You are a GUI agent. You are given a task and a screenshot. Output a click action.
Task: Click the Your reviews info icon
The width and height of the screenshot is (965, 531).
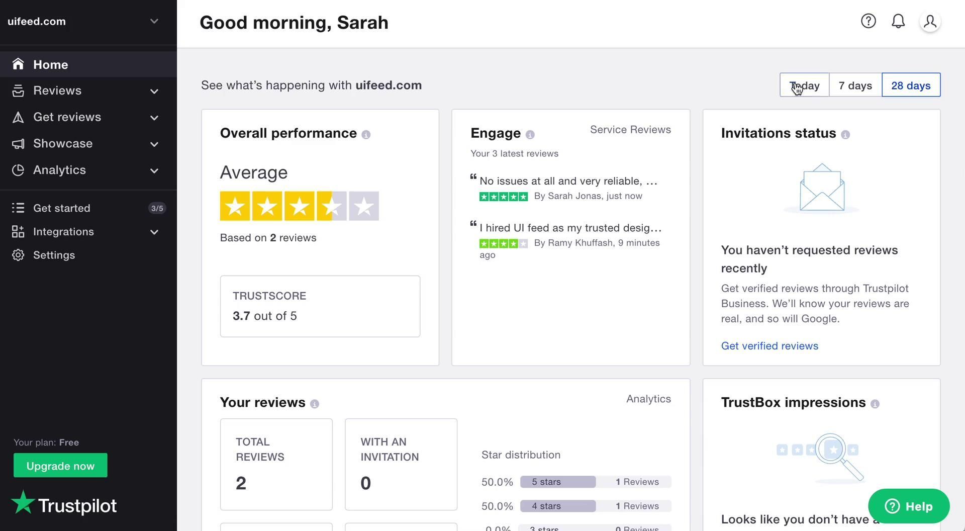point(315,404)
